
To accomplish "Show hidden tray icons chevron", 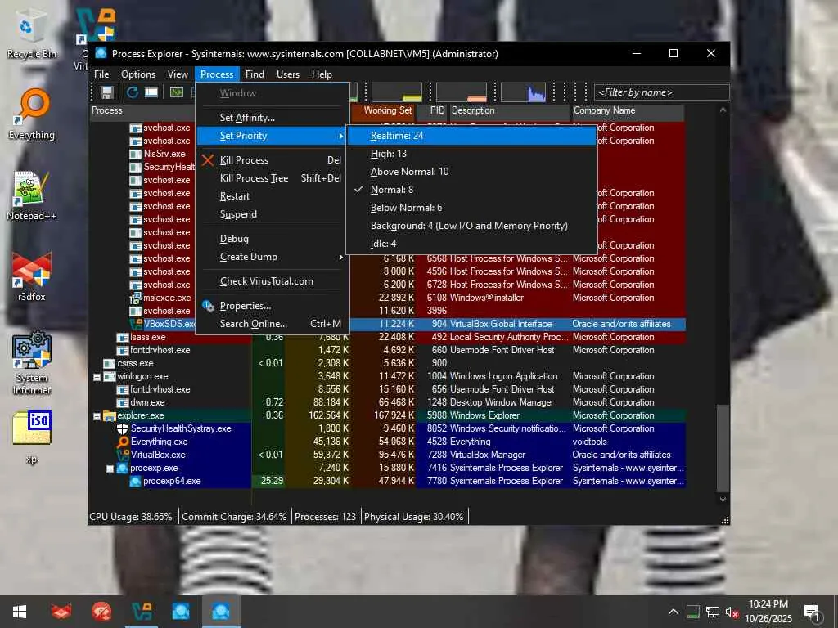I will point(674,612).
